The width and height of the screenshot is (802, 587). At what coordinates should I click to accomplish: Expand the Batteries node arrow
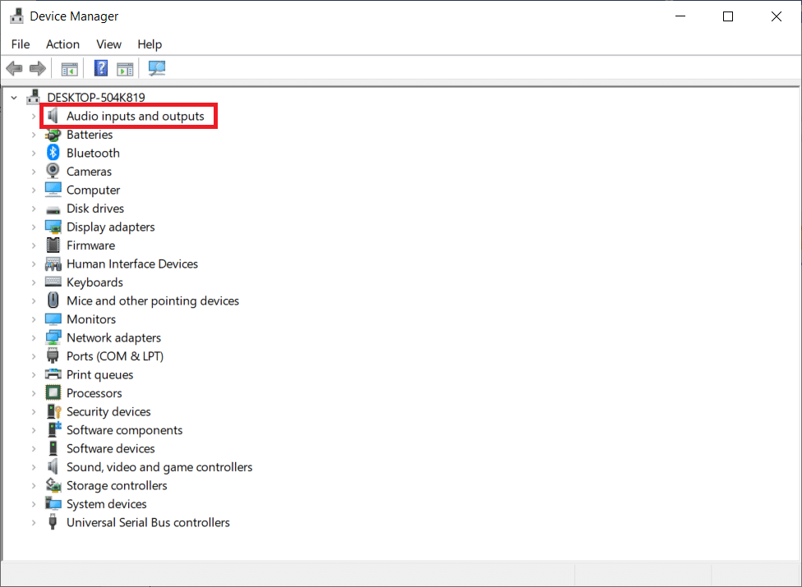coord(34,135)
